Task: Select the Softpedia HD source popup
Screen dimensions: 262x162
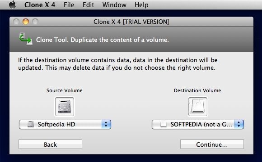Action: 65,124
